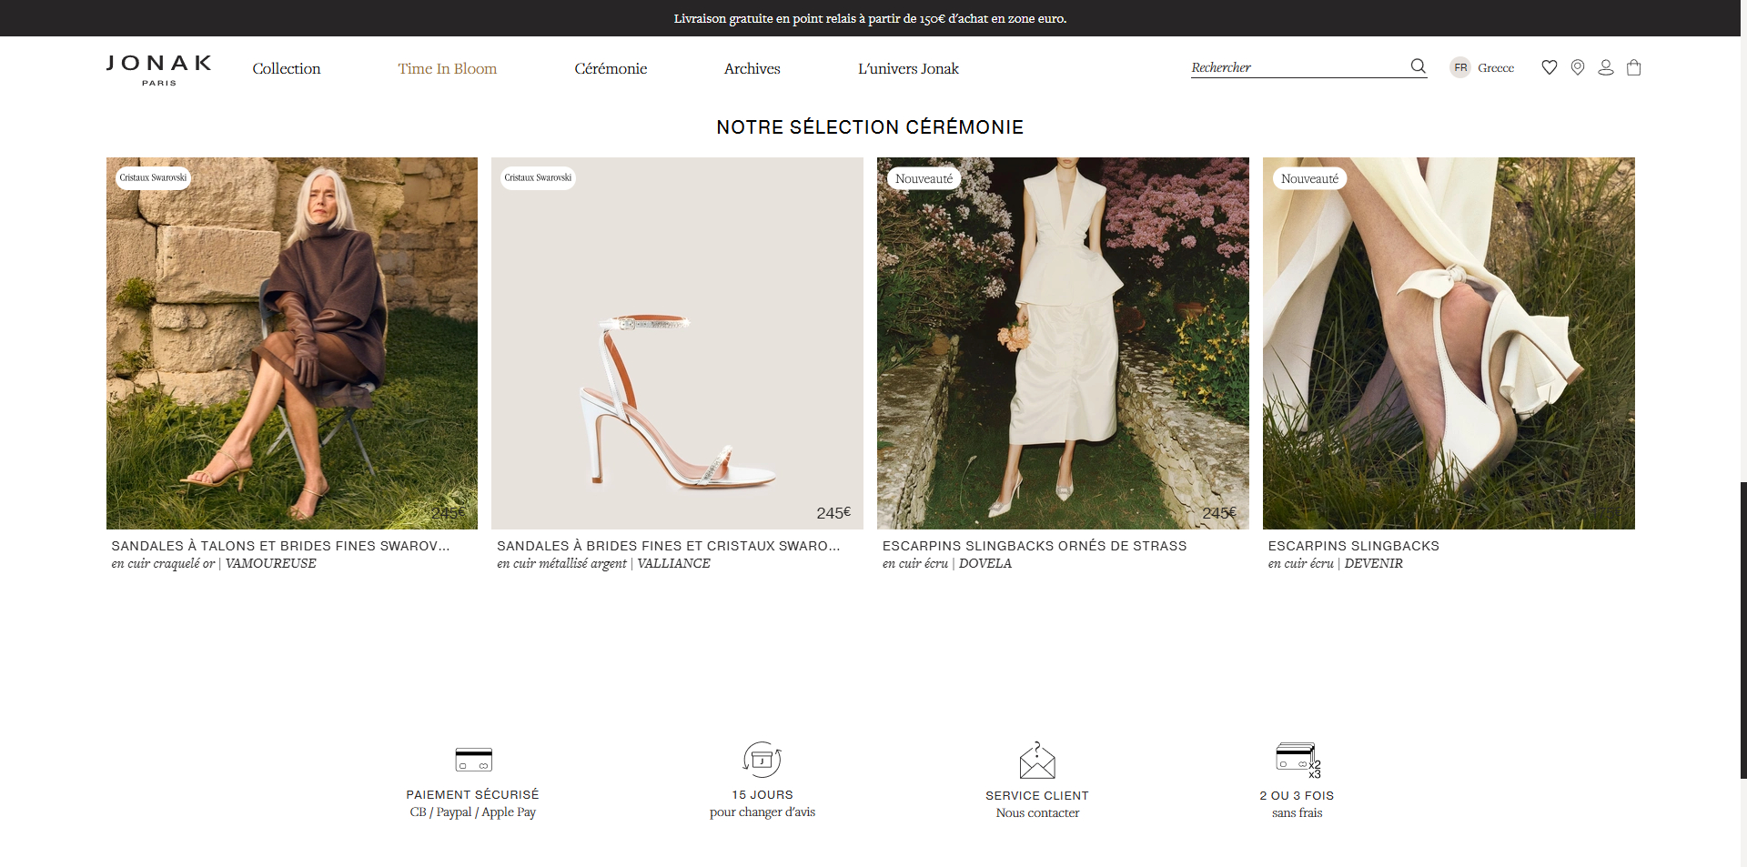Click into the Rechercher search field

click(1299, 67)
